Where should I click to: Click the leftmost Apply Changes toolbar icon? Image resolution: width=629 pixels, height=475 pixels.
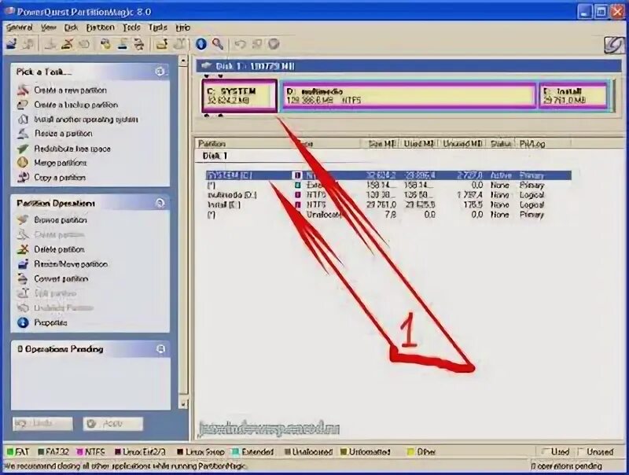click(x=12, y=44)
